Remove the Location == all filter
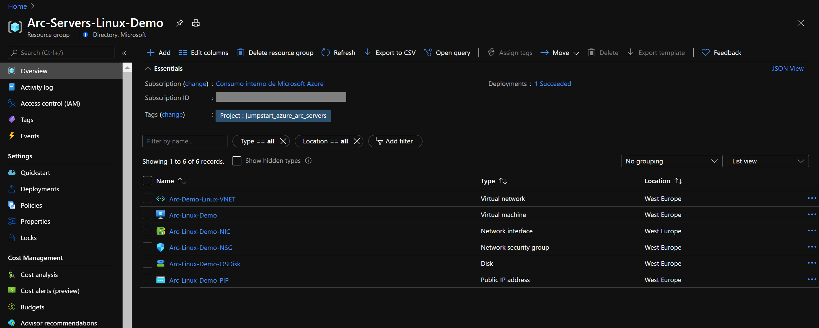This screenshot has height=328, width=819. pyautogui.click(x=357, y=141)
